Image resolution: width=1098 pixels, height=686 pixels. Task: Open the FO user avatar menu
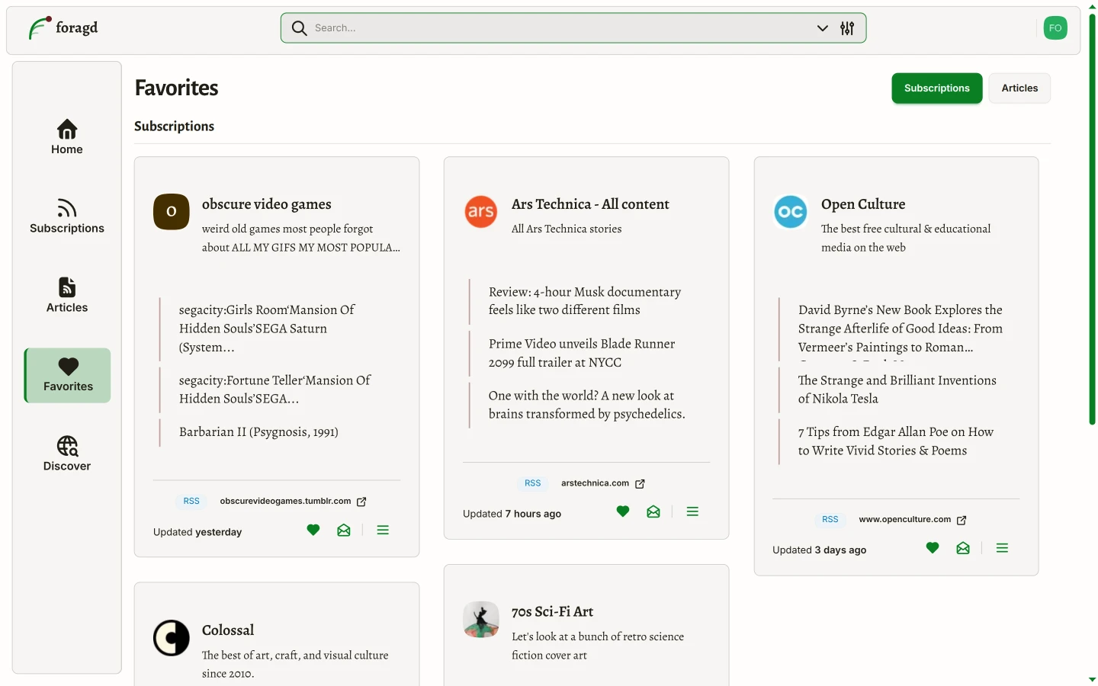tap(1055, 28)
